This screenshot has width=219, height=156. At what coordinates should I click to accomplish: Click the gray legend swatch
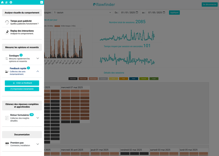tap(103, 79)
